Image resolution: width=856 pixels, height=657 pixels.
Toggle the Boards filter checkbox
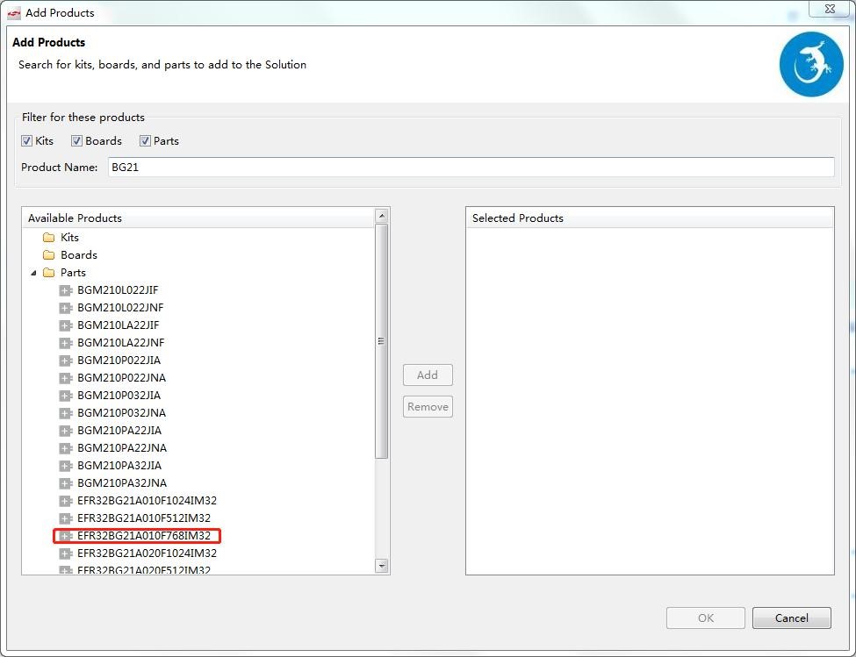[x=77, y=140]
